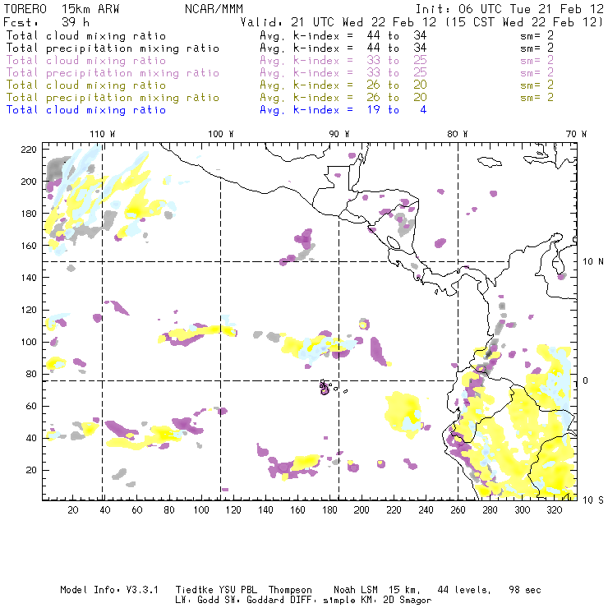Click the '98 sec' timestep text
This screenshot has width=608, height=608.
[x=525, y=590]
